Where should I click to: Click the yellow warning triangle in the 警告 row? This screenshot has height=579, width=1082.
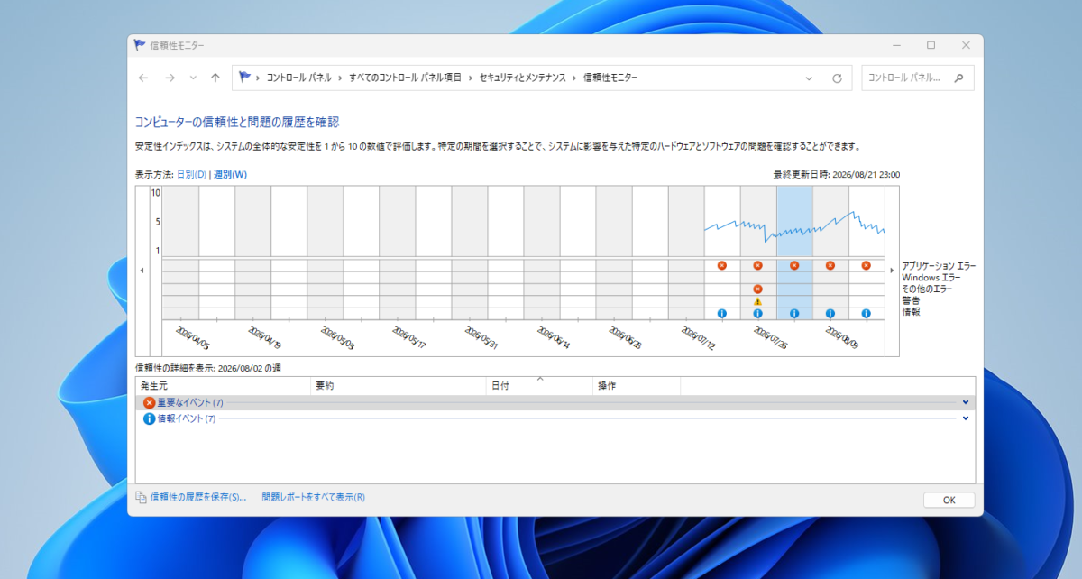point(758,301)
